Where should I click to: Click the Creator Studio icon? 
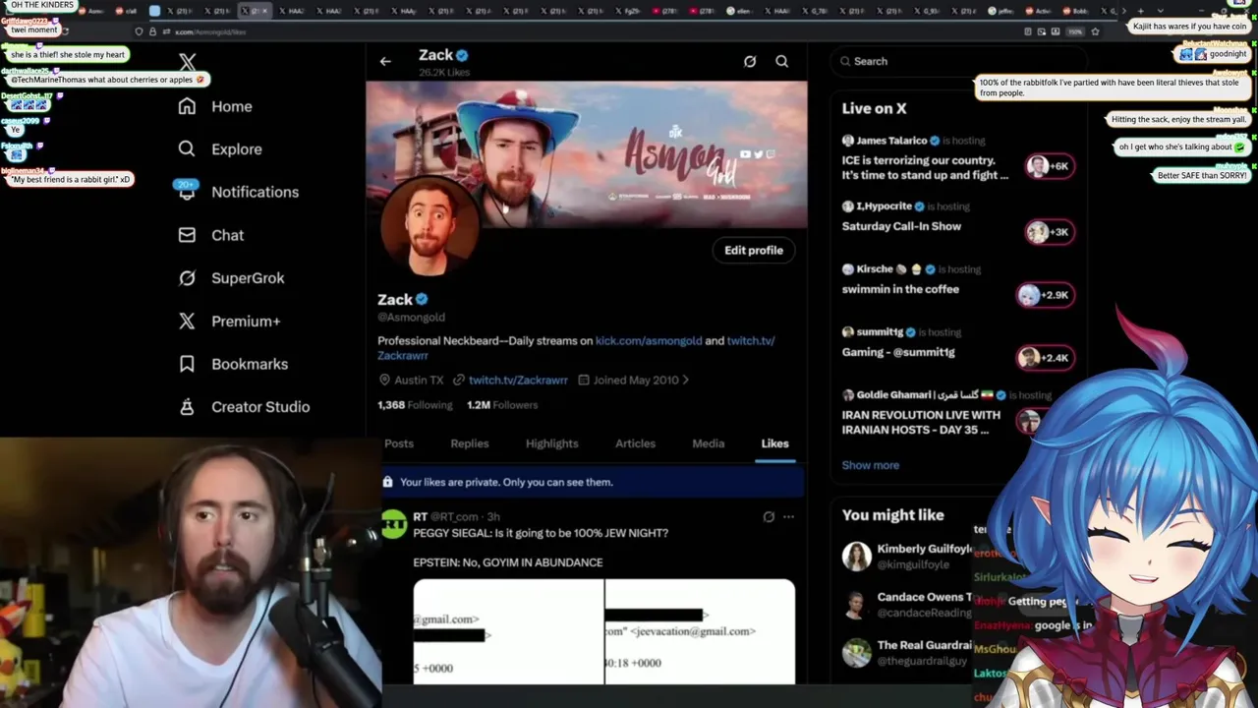pos(187,407)
